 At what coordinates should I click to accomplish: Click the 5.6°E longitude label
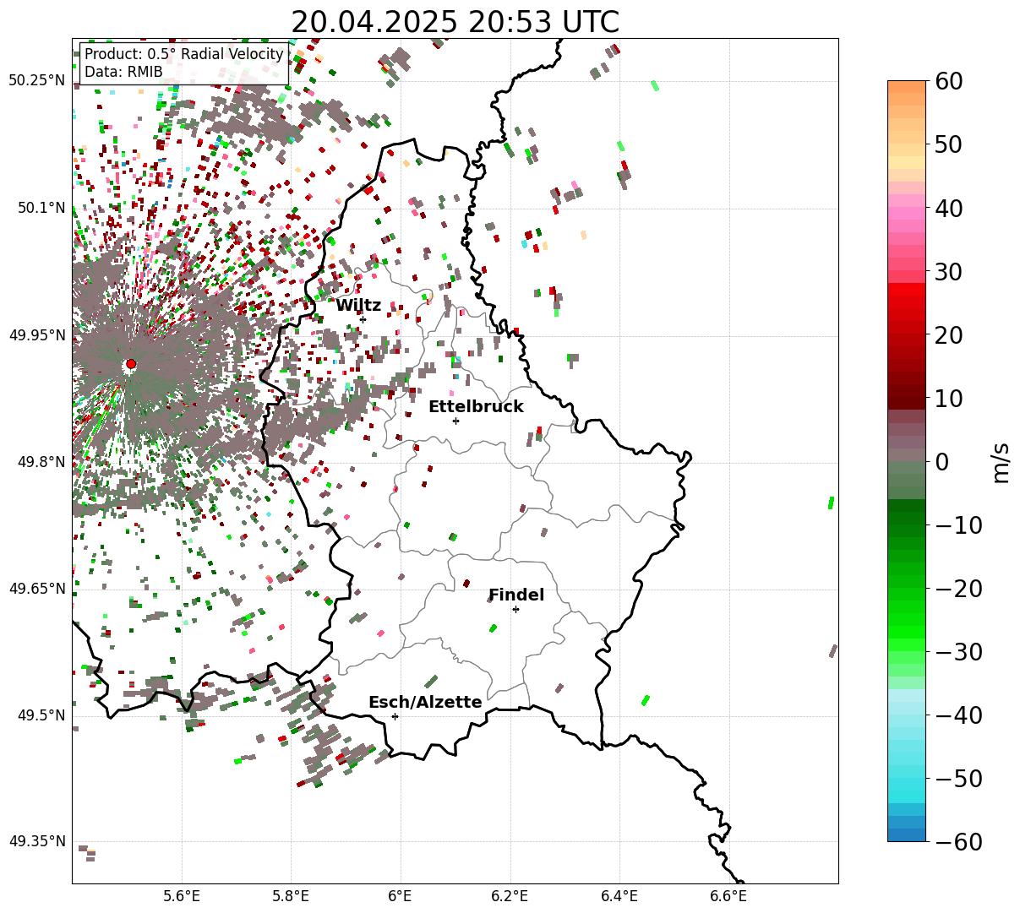[x=182, y=895]
